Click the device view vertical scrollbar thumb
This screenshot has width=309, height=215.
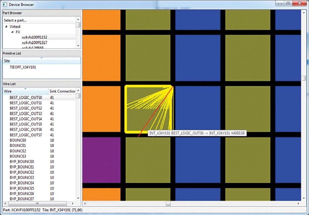[x=304, y=78]
